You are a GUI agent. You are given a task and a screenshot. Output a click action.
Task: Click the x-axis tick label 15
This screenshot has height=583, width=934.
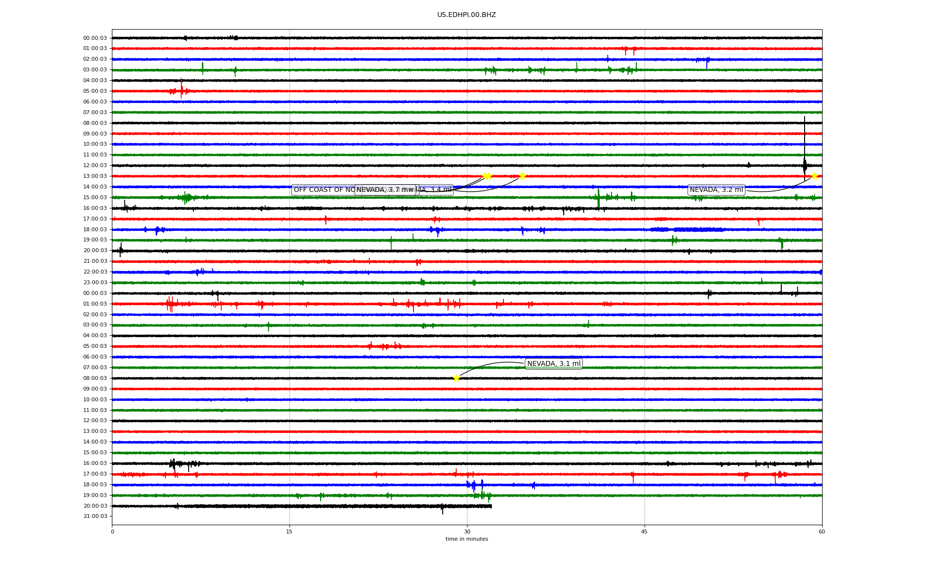pyautogui.click(x=289, y=532)
